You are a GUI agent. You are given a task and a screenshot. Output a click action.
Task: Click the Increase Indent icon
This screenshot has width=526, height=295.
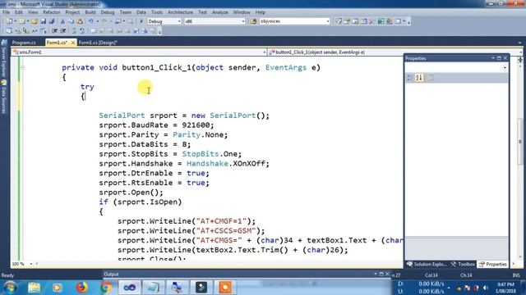(62, 31)
